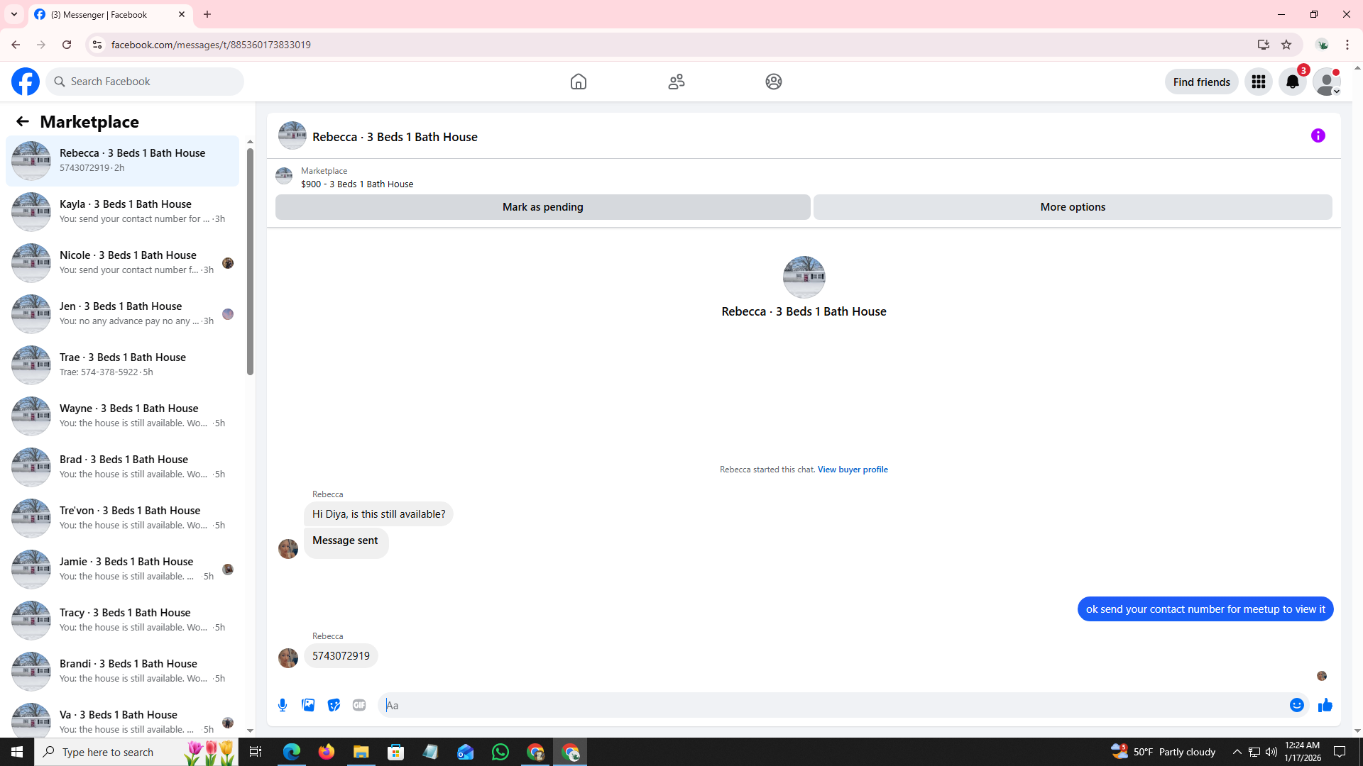
Task: Expand the account profile dropdown
Action: (x=1326, y=82)
